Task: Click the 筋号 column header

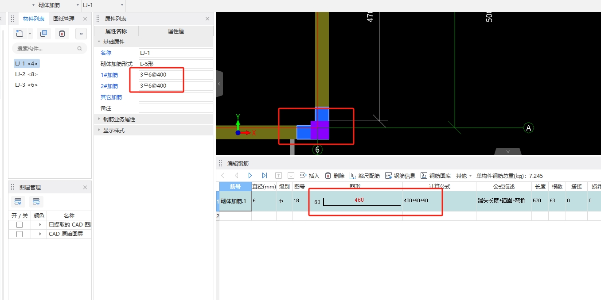Action: coord(235,187)
